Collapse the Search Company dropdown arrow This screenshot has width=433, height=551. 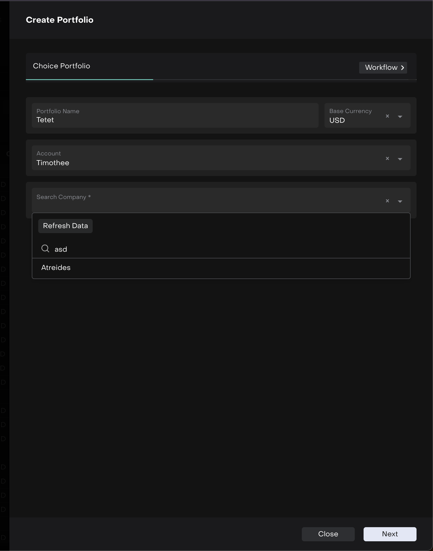pos(400,202)
